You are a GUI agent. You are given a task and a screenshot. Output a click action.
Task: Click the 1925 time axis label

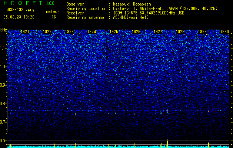tap(114, 31)
